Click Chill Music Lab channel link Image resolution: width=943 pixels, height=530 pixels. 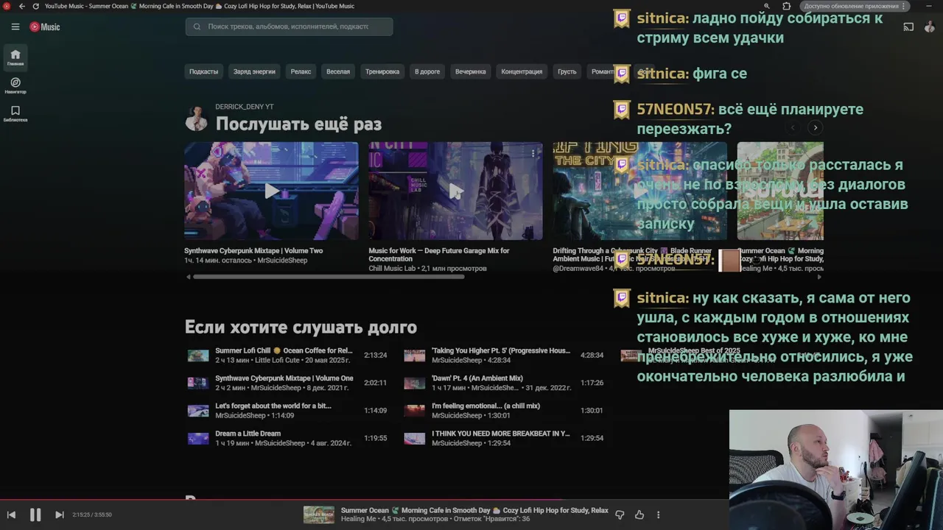pyautogui.click(x=392, y=269)
